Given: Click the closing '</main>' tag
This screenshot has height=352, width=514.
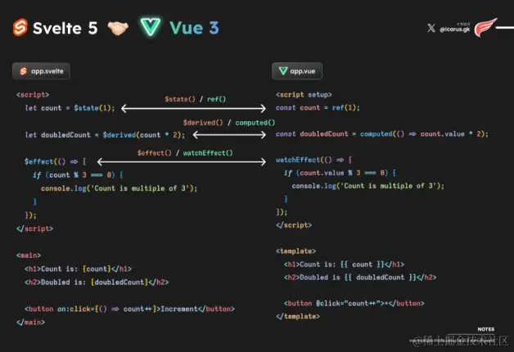Looking at the screenshot, I should [30, 323].
